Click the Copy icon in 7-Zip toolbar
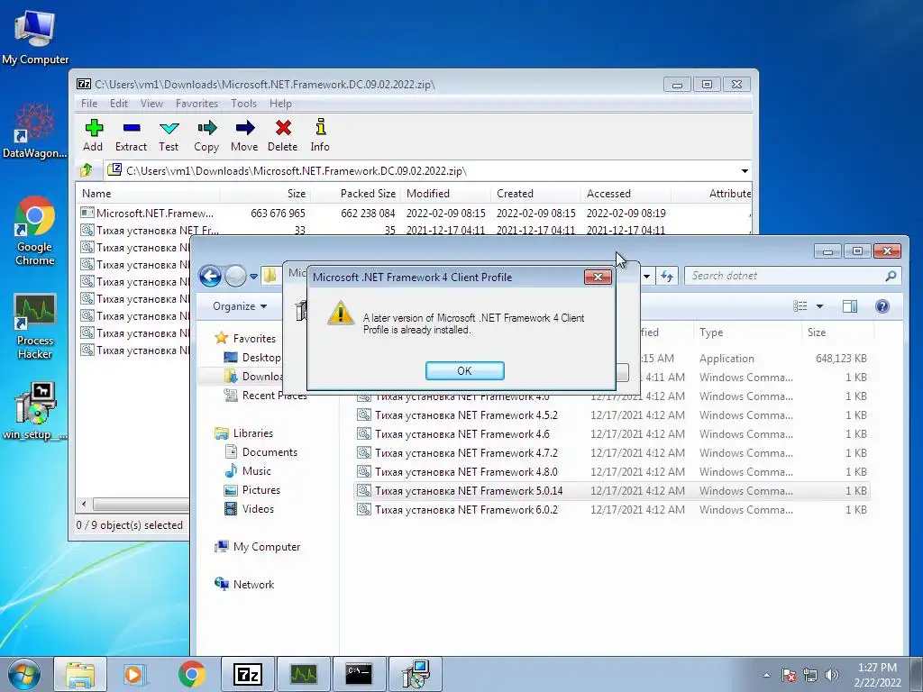The width and height of the screenshot is (923, 692). (x=206, y=135)
